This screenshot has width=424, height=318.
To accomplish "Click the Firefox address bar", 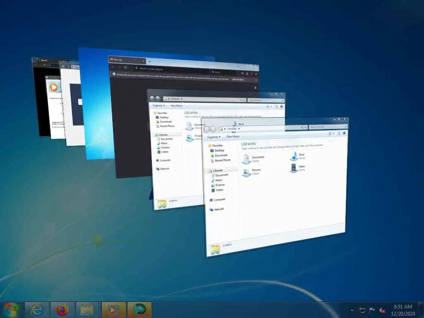I will pos(171,70).
